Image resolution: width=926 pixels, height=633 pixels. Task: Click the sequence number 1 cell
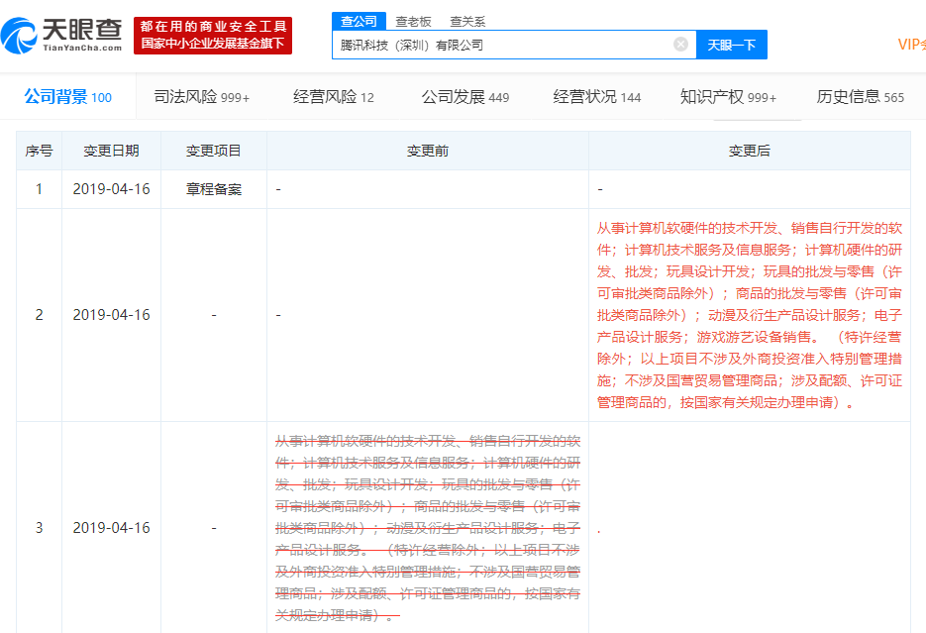coord(39,189)
